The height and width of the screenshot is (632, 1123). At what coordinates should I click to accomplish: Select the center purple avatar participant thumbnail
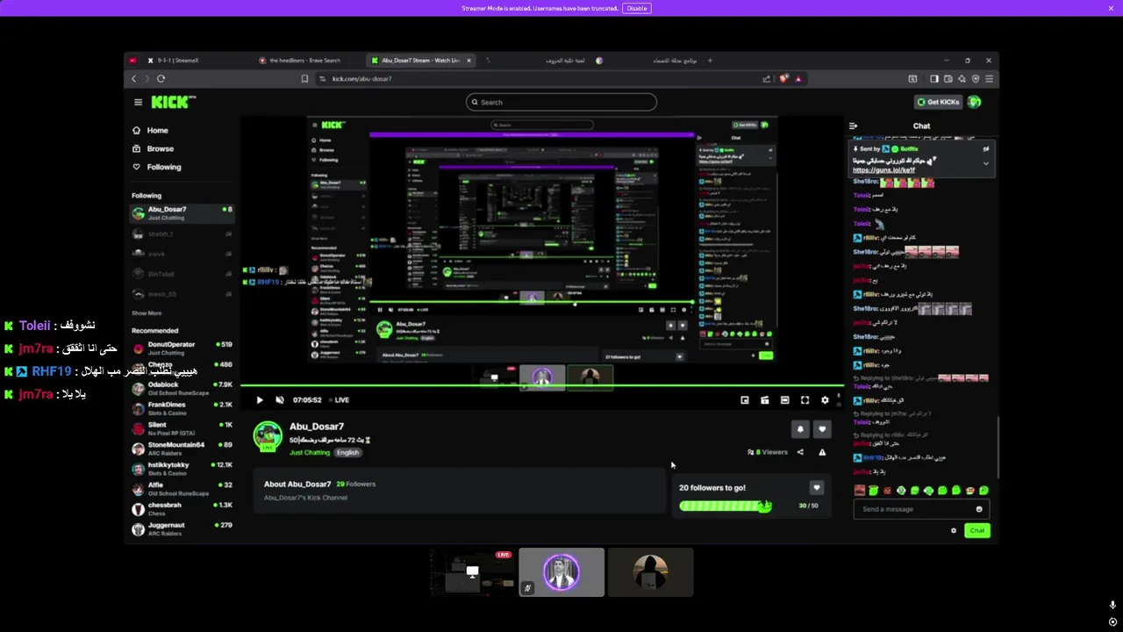[x=561, y=572]
